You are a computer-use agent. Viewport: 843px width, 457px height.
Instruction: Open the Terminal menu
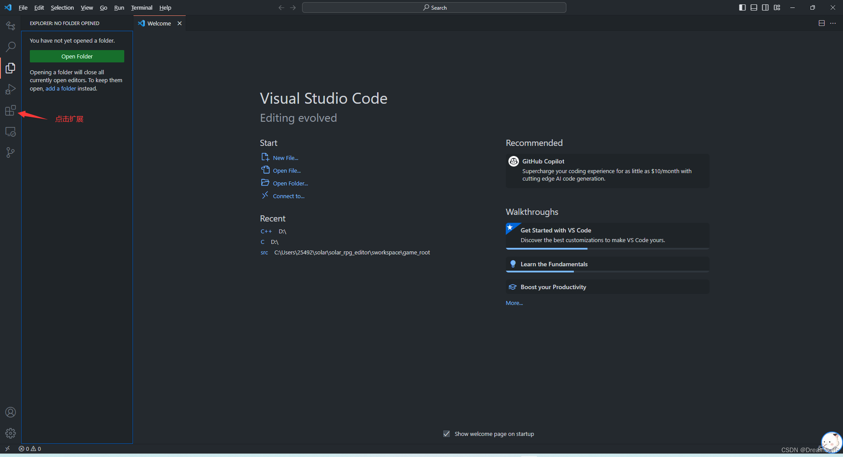pos(141,7)
